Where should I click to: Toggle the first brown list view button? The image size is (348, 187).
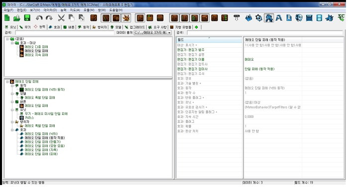click(106, 18)
